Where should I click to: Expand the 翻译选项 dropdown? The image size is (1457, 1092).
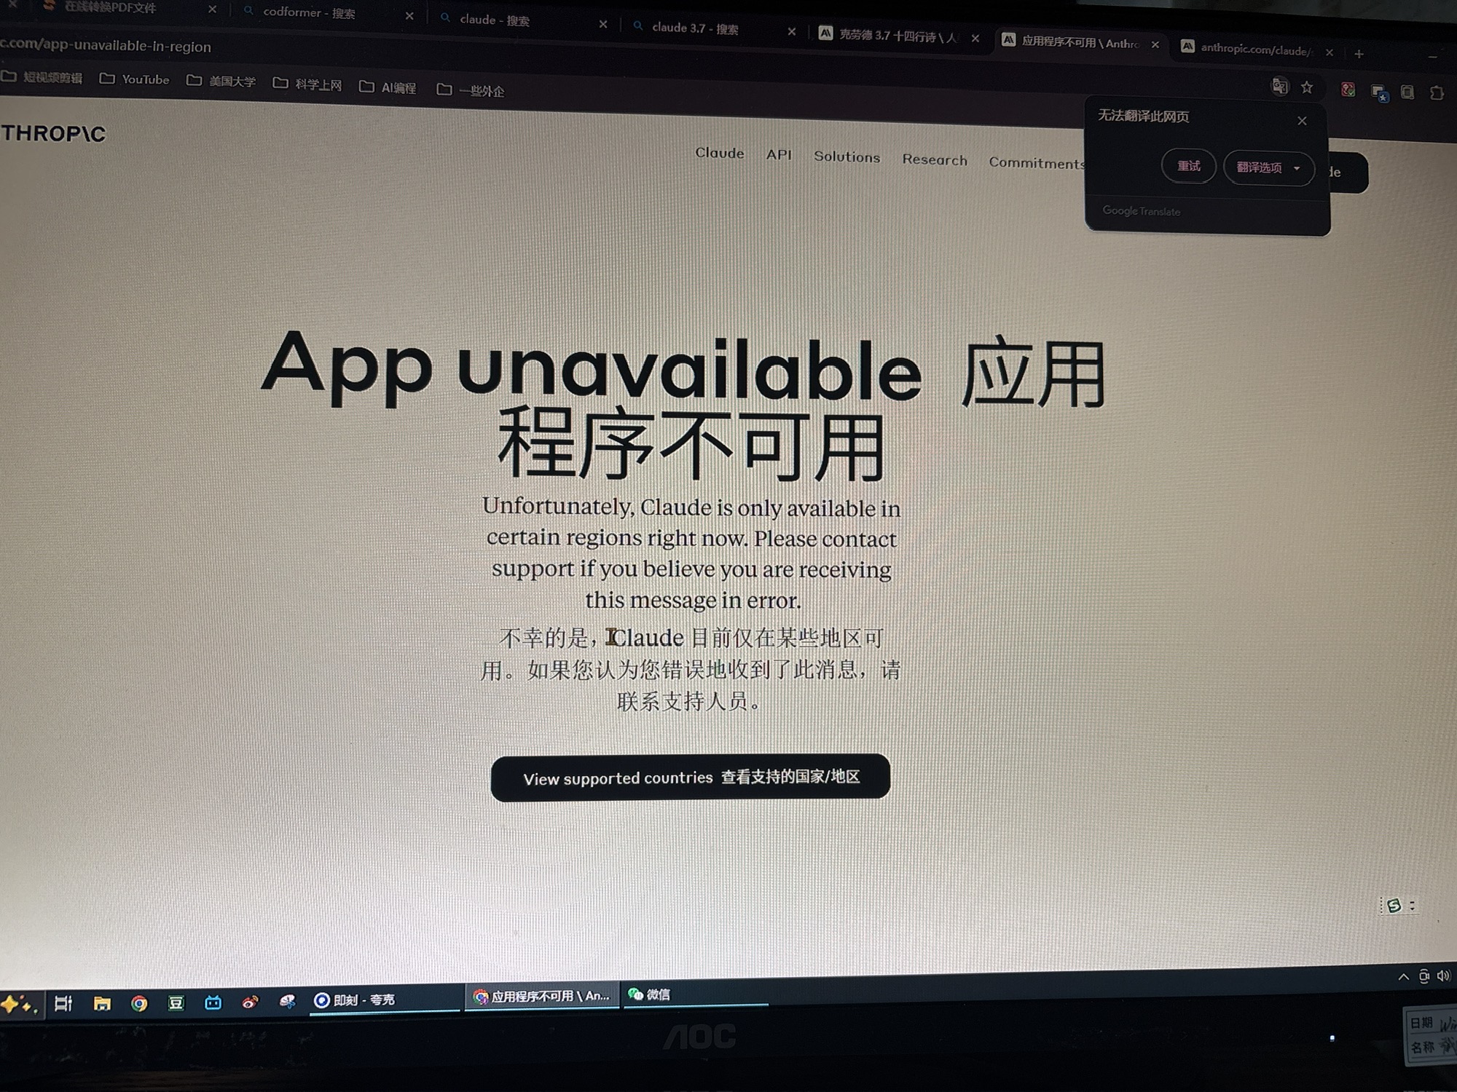[x=1268, y=168]
